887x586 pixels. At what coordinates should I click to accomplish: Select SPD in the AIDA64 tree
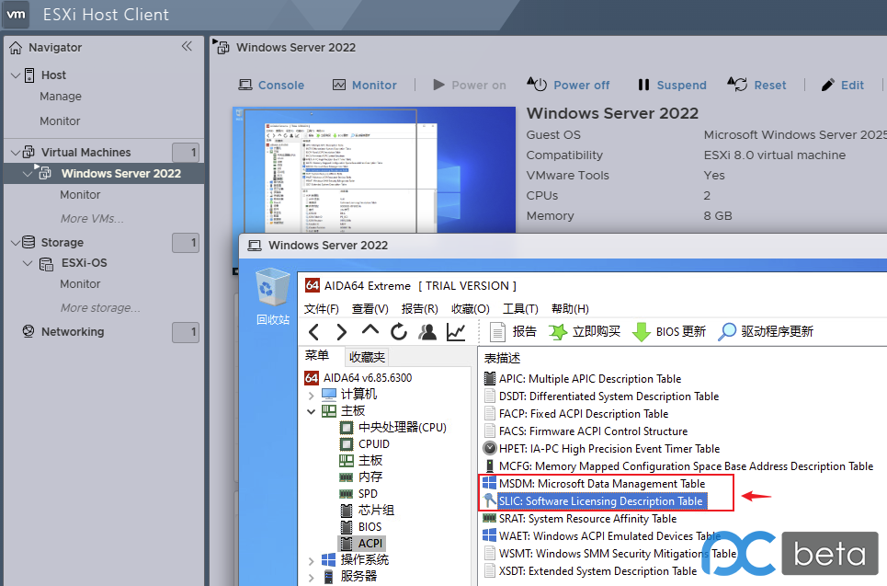tap(358, 494)
